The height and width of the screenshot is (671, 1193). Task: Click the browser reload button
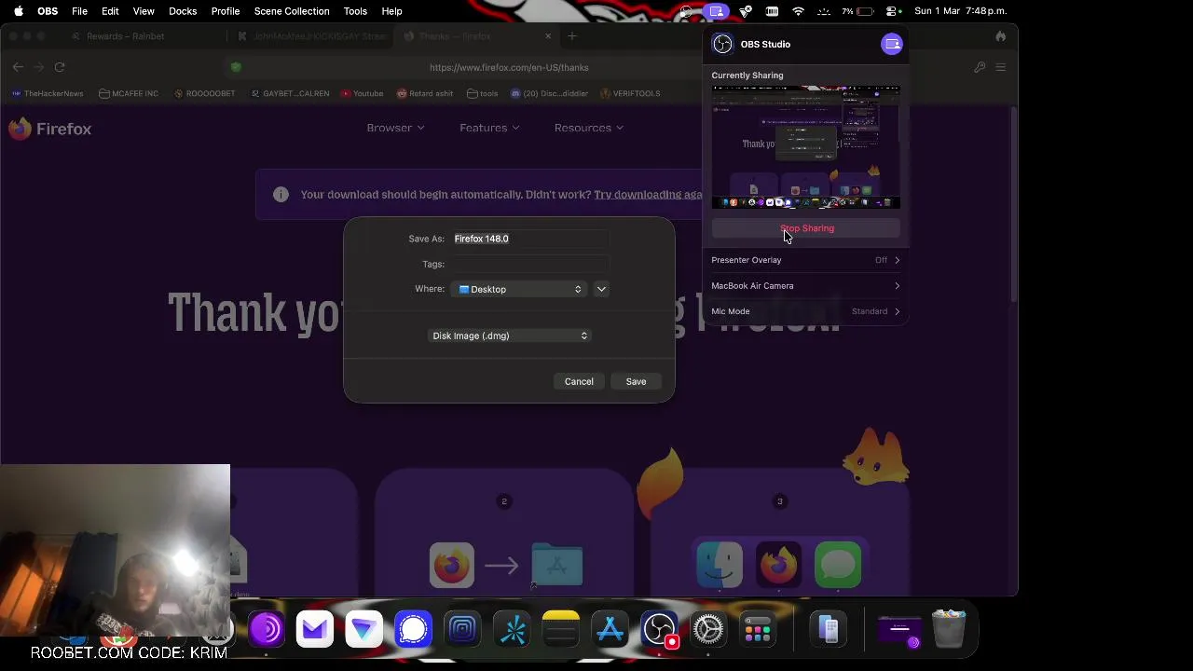point(60,67)
